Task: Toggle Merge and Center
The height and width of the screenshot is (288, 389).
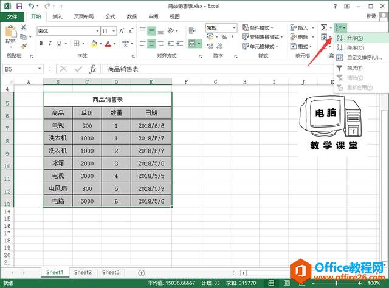Action: click(192, 44)
